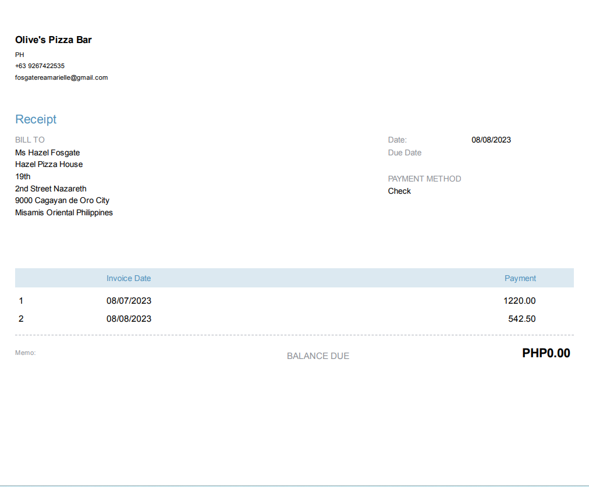589x487 pixels.
Task: Select row number 1 in the table
Action: pyautogui.click(x=21, y=301)
